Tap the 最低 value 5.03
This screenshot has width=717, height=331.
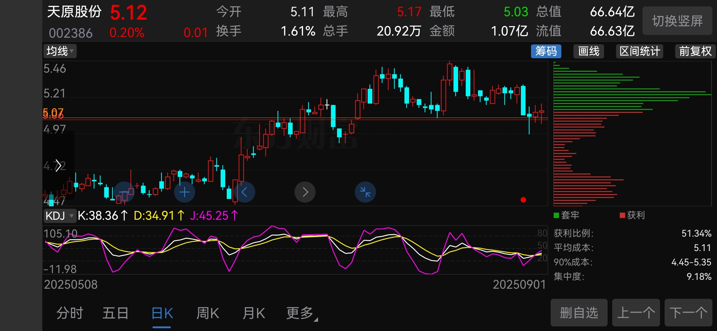click(x=516, y=12)
